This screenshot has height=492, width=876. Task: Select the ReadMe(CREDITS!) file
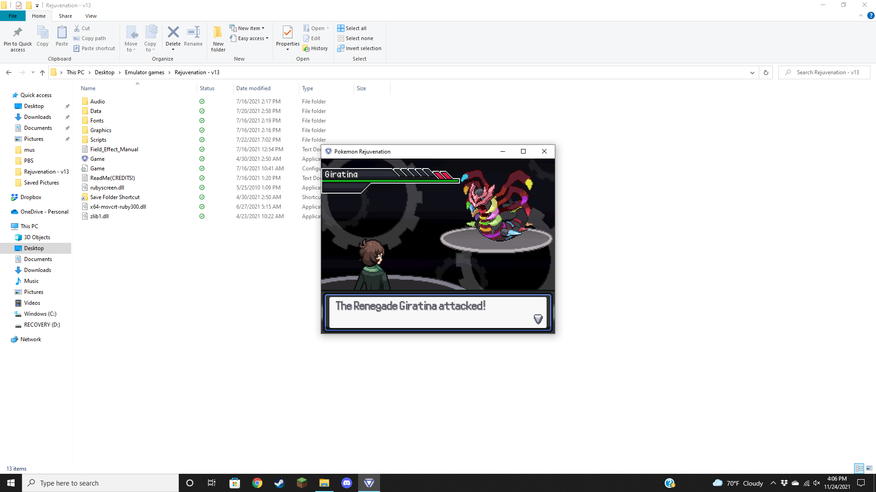(x=112, y=178)
